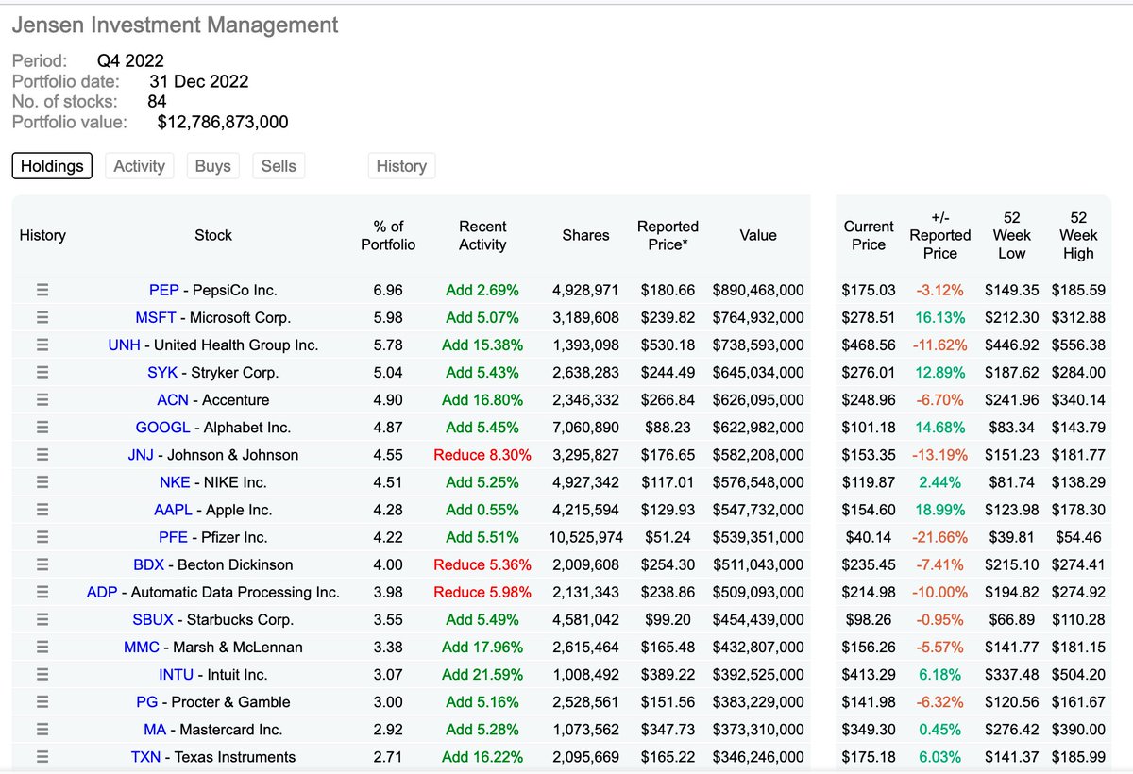Image resolution: width=1133 pixels, height=774 pixels.
Task: Sort by the Shares column header
Action: click(x=585, y=235)
